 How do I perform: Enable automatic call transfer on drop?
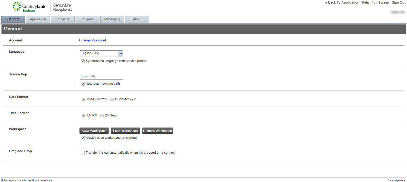83,153
